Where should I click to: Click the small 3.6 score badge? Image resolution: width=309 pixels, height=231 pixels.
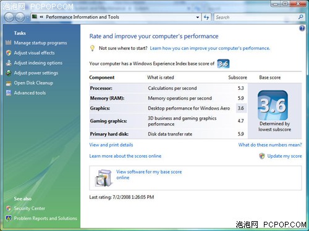coord(223,63)
